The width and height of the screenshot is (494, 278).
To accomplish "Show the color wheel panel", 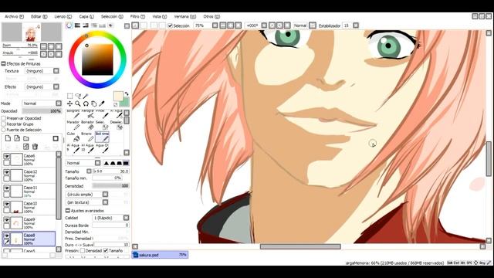I will (x=69, y=25).
